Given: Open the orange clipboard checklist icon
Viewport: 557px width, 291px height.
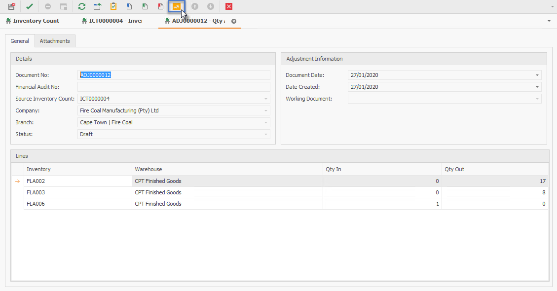Looking at the screenshot, I should tap(112, 6).
